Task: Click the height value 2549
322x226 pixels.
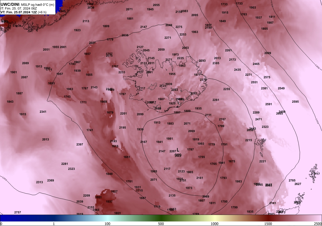Action: pos(281,88)
